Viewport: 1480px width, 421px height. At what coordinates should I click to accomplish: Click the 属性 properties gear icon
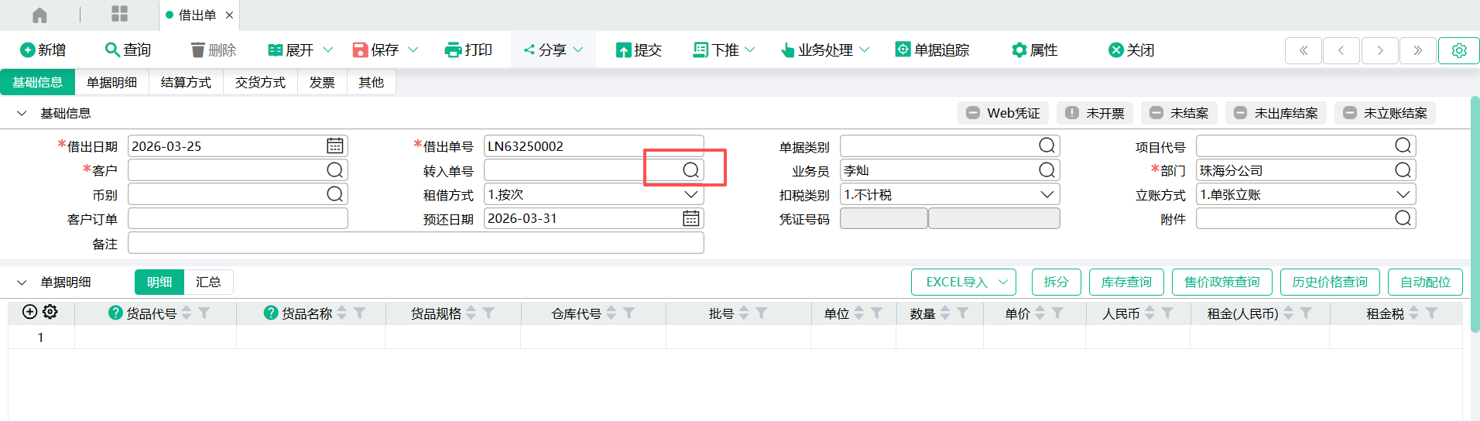click(1019, 50)
